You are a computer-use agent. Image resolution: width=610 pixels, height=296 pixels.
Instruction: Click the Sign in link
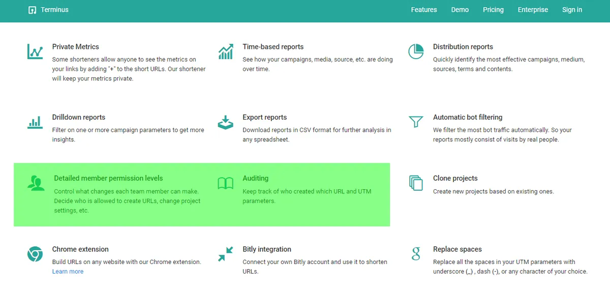[x=572, y=10]
